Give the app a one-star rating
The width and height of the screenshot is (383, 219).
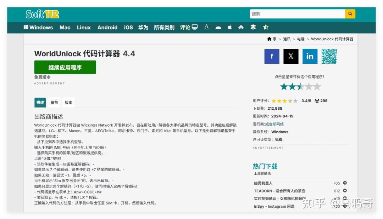tap(284, 86)
